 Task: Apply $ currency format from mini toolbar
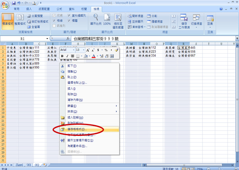(99, 50)
